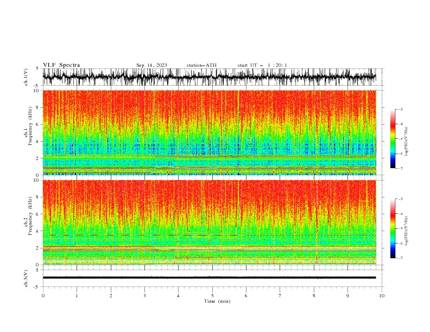Click the 'station=ATH' label
The width and height of the screenshot is (430, 332).
(x=201, y=65)
